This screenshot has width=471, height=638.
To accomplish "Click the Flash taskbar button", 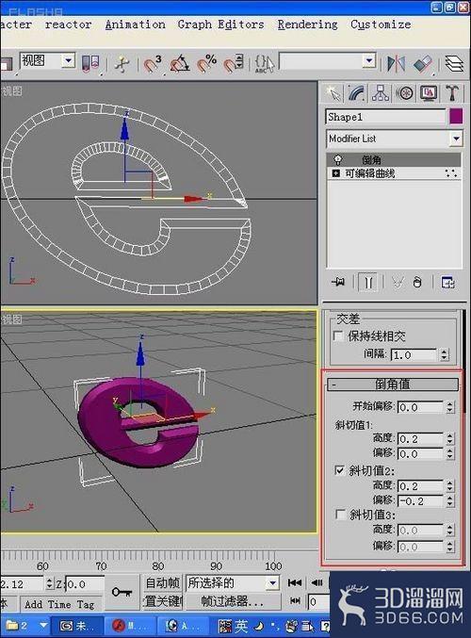I will coord(129,626).
